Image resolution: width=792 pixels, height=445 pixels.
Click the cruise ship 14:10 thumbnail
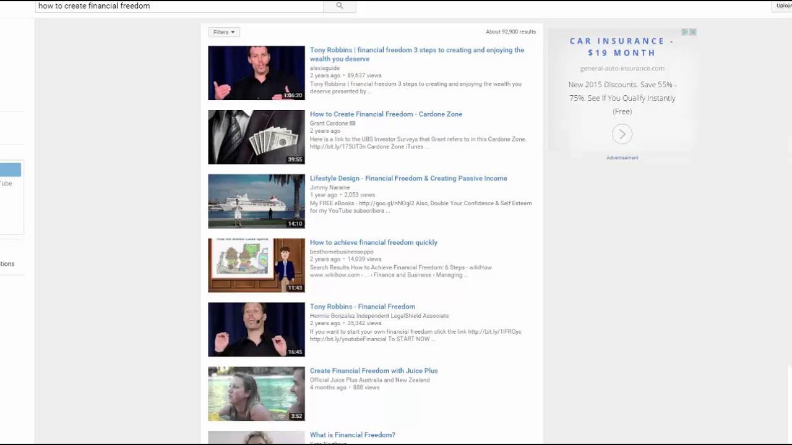pos(256,201)
